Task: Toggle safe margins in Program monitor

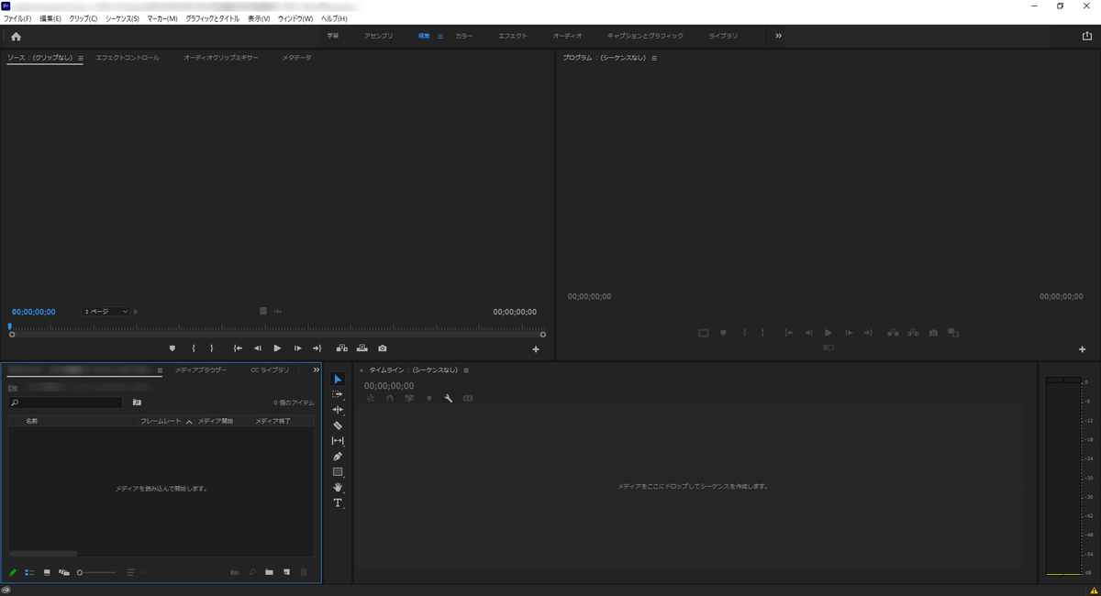Action: pos(704,333)
